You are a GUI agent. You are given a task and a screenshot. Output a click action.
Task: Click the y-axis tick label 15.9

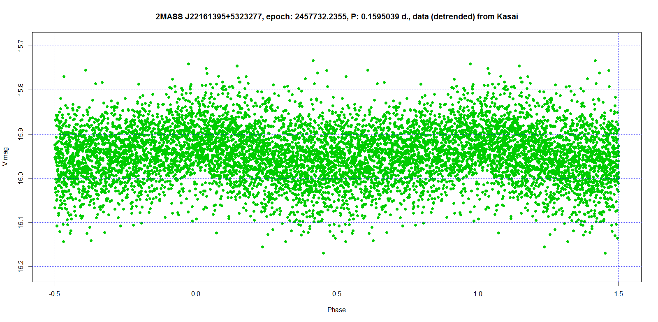pos(21,134)
